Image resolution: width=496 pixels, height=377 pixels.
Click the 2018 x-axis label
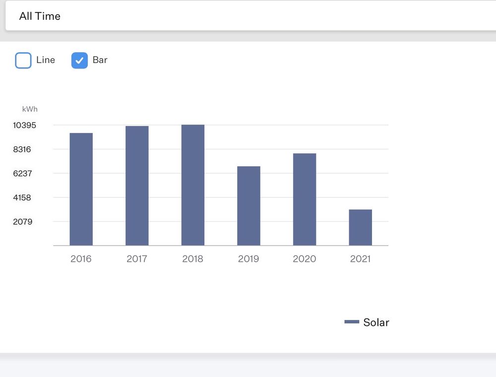click(192, 259)
